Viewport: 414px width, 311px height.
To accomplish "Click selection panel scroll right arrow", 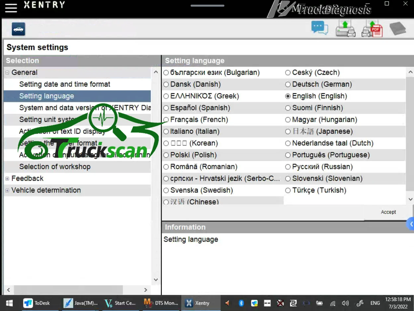I will pyautogui.click(x=145, y=290).
